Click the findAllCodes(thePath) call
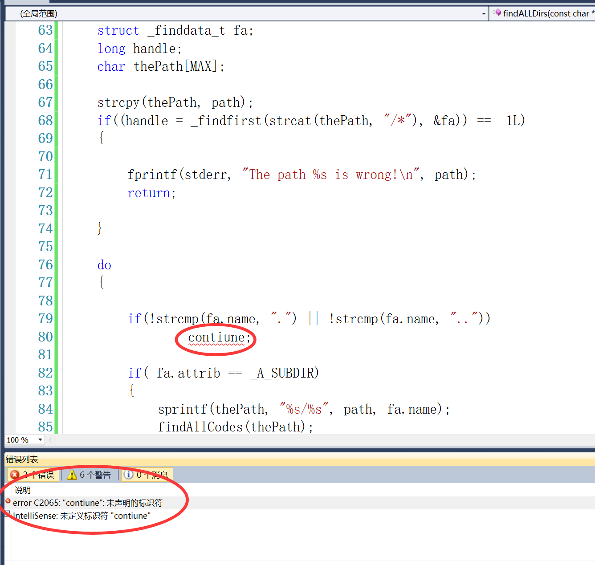The image size is (595, 565). (x=236, y=427)
